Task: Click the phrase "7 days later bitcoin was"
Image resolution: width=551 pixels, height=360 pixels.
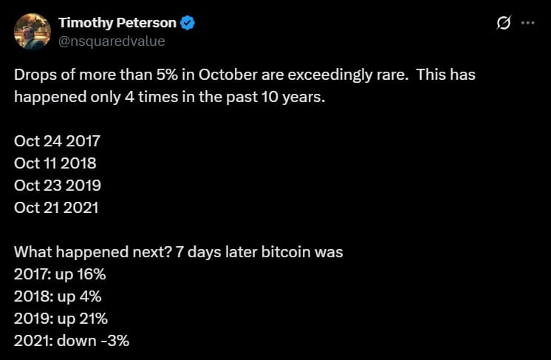Action: point(259,251)
